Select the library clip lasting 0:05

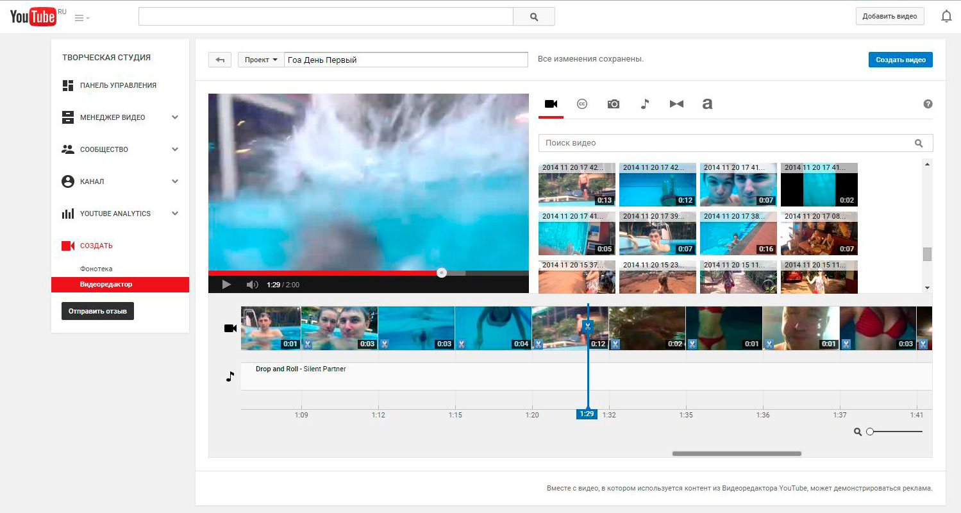tap(577, 233)
